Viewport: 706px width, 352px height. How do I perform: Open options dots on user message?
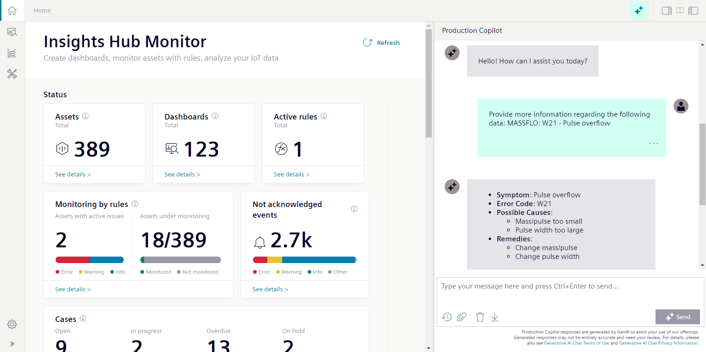(654, 144)
